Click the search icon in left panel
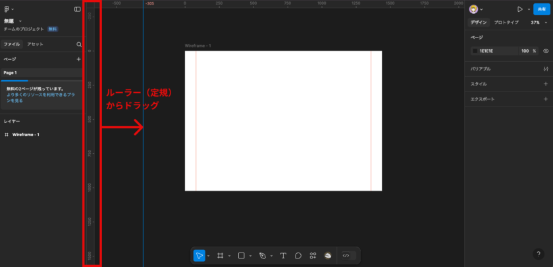This screenshot has height=267, width=553. click(79, 44)
